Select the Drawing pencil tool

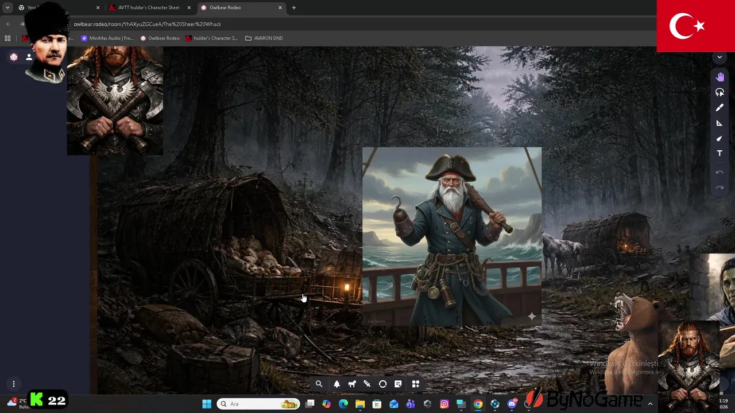pyautogui.click(x=719, y=108)
